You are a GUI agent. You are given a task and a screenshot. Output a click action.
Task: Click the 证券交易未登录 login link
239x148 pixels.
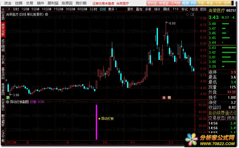(x=103, y=3)
